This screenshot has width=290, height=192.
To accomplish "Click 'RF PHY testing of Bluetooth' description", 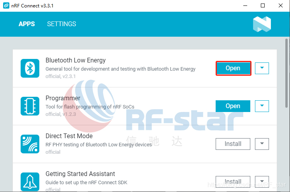I will [x=98, y=144].
